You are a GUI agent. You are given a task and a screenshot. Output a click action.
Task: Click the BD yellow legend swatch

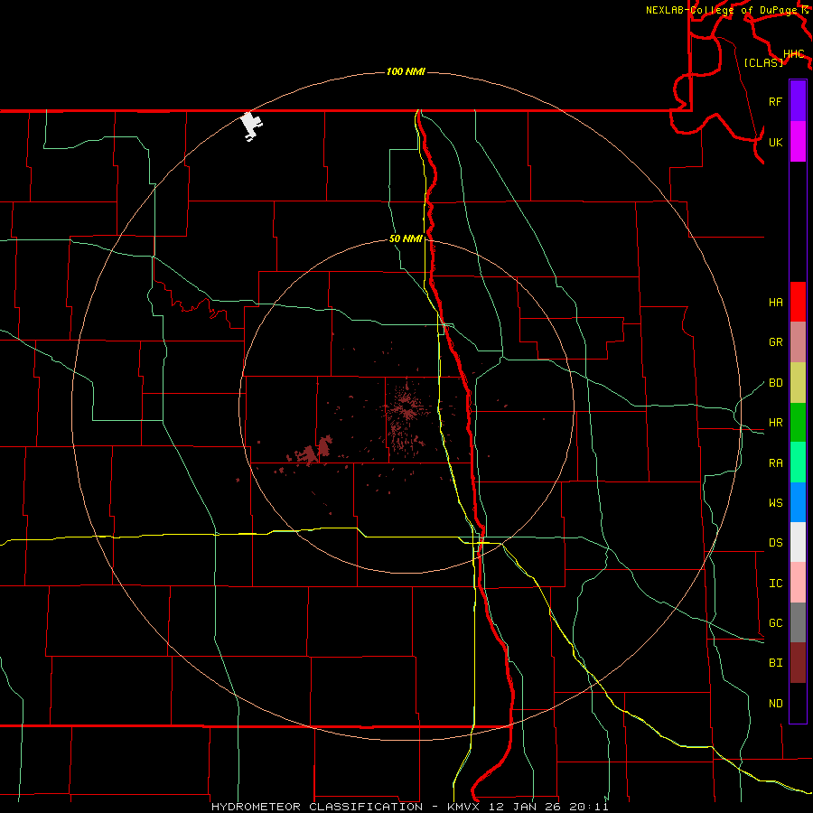pyautogui.click(x=798, y=383)
